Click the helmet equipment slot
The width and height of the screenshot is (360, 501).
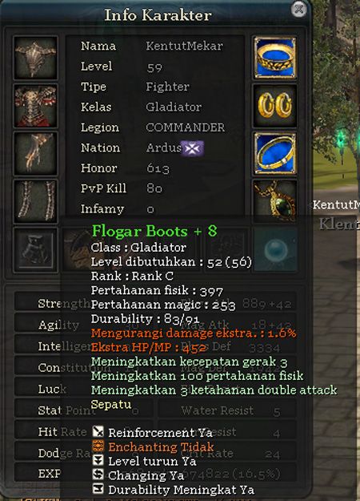pos(35,58)
